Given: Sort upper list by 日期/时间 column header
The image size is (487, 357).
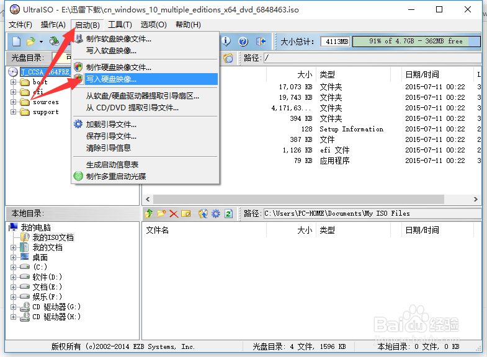Looking at the screenshot, I should coord(437,74).
